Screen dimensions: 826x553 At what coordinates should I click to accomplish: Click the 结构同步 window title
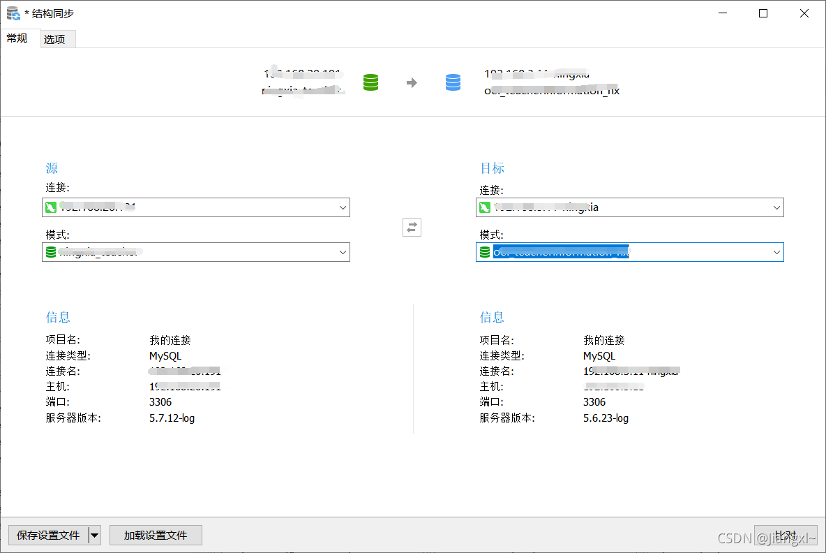tap(53, 14)
